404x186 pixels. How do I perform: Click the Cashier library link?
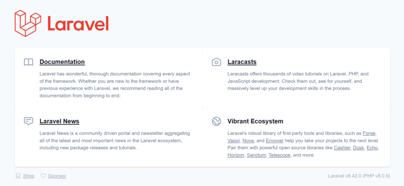342,148
